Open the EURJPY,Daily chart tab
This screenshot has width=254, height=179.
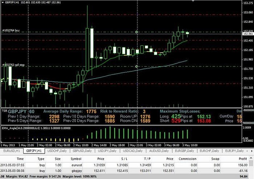tap(234, 151)
